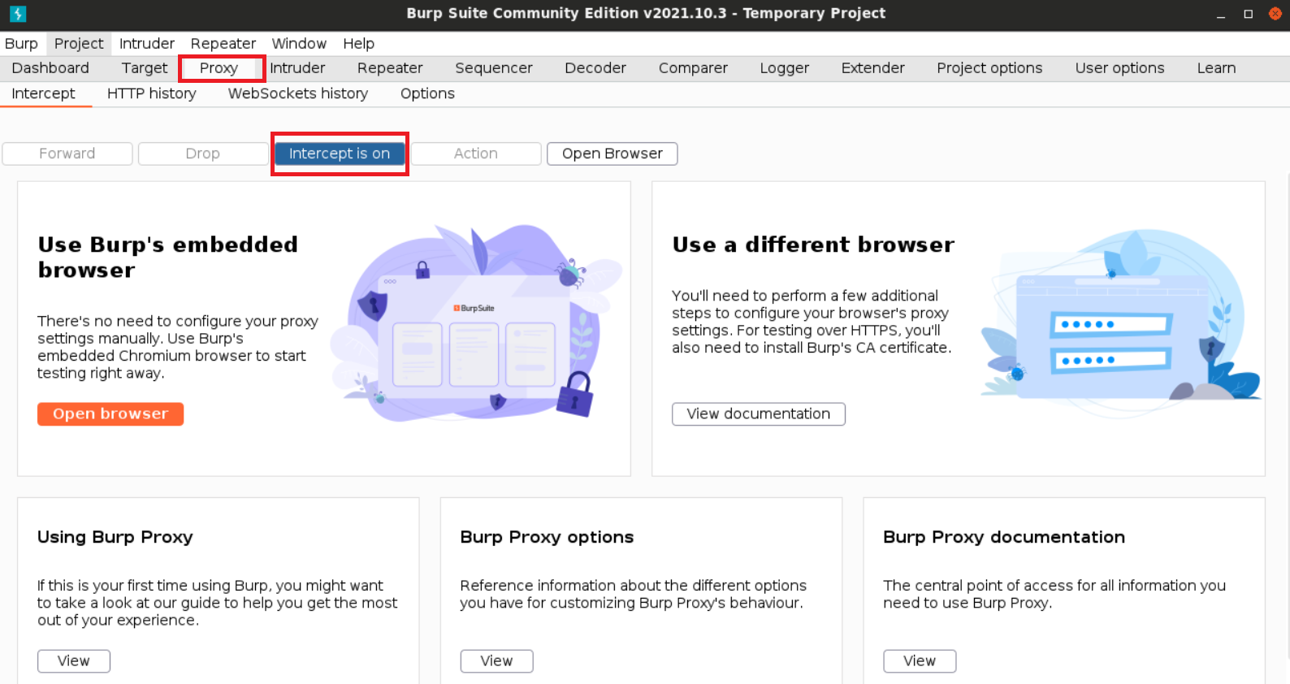This screenshot has height=684, width=1290.
Task: Click the 'Using Burp Proxy' heading
Action: pos(115,538)
